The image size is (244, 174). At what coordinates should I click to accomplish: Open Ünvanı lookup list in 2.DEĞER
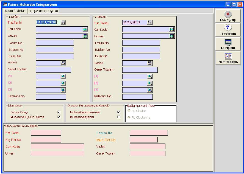coord(171,36)
